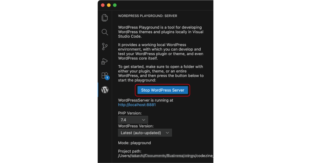Open the PHP Version 7.4 dropdown
Screen dimensions: 311x163
click(x=133, y=120)
